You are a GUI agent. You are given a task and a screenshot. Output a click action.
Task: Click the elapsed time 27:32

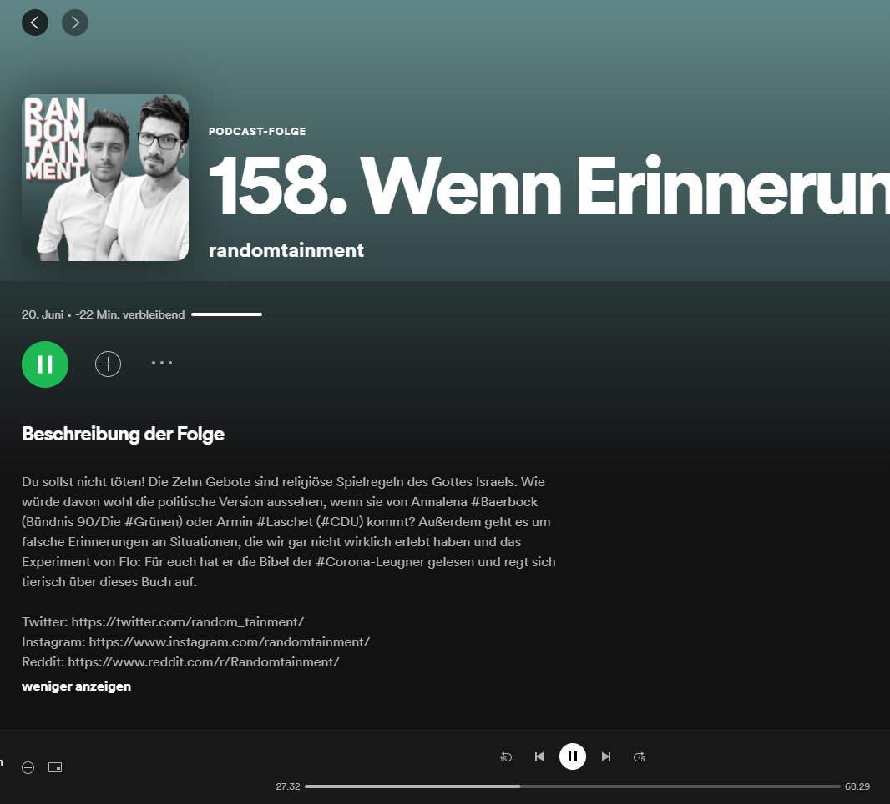(288, 786)
